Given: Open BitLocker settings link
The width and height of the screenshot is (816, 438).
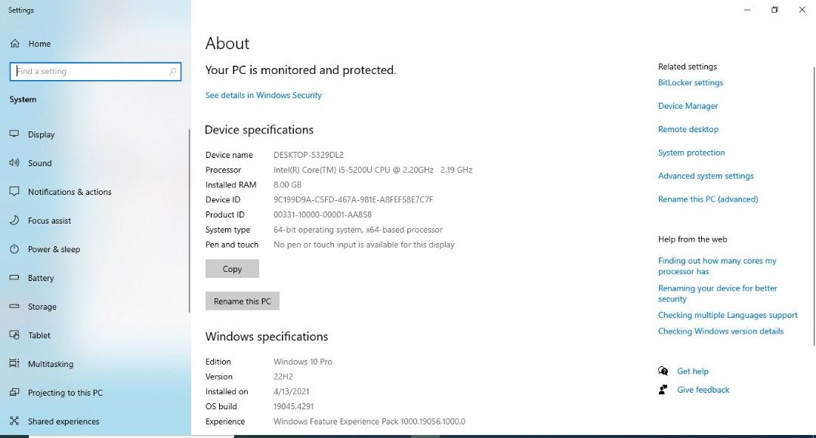Looking at the screenshot, I should [x=691, y=83].
